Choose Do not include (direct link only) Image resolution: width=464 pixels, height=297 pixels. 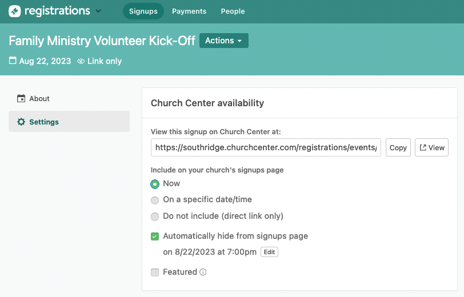(x=155, y=217)
